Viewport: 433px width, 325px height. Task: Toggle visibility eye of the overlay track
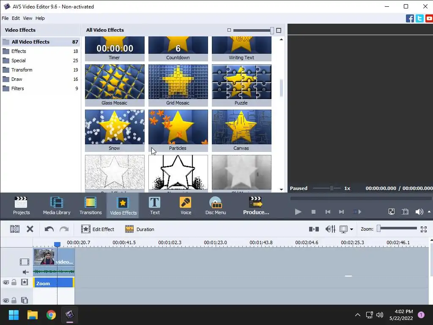click(6, 300)
